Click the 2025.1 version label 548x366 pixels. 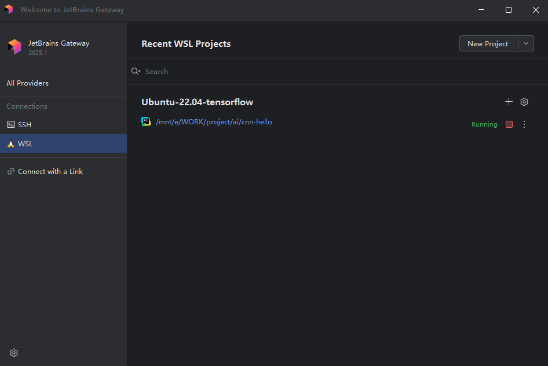click(x=38, y=53)
